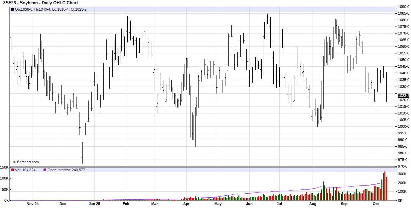This screenshot has width=411, height=214.
Task: Click the purple Open Interest legend swatch
Action: point(45,170)
